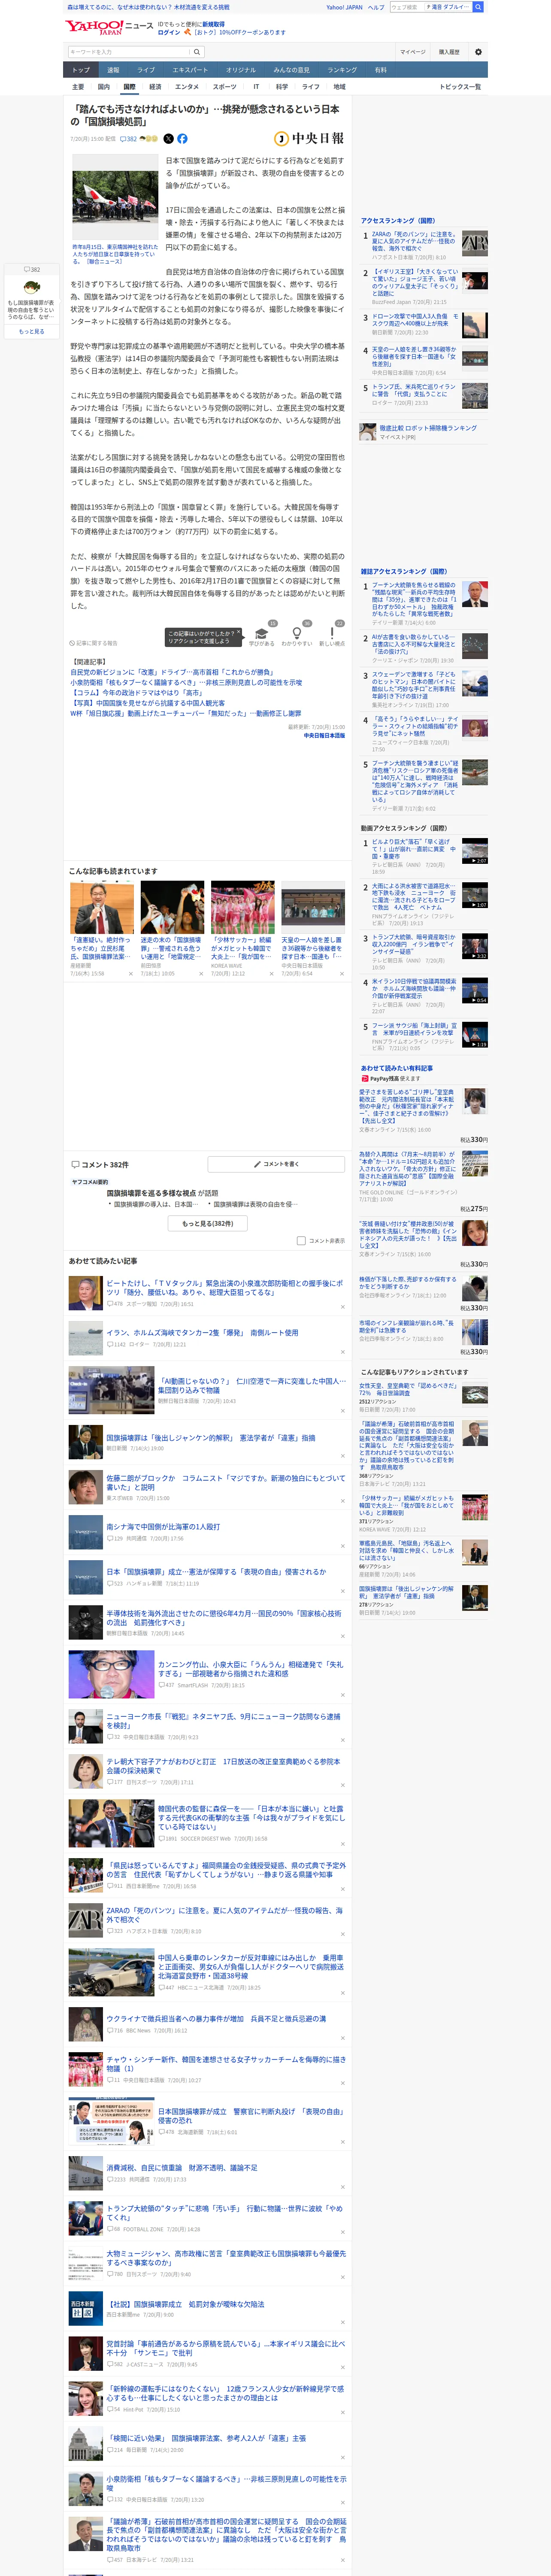
Task: Open the 経済 category
Action: click(x=155, y=87)
